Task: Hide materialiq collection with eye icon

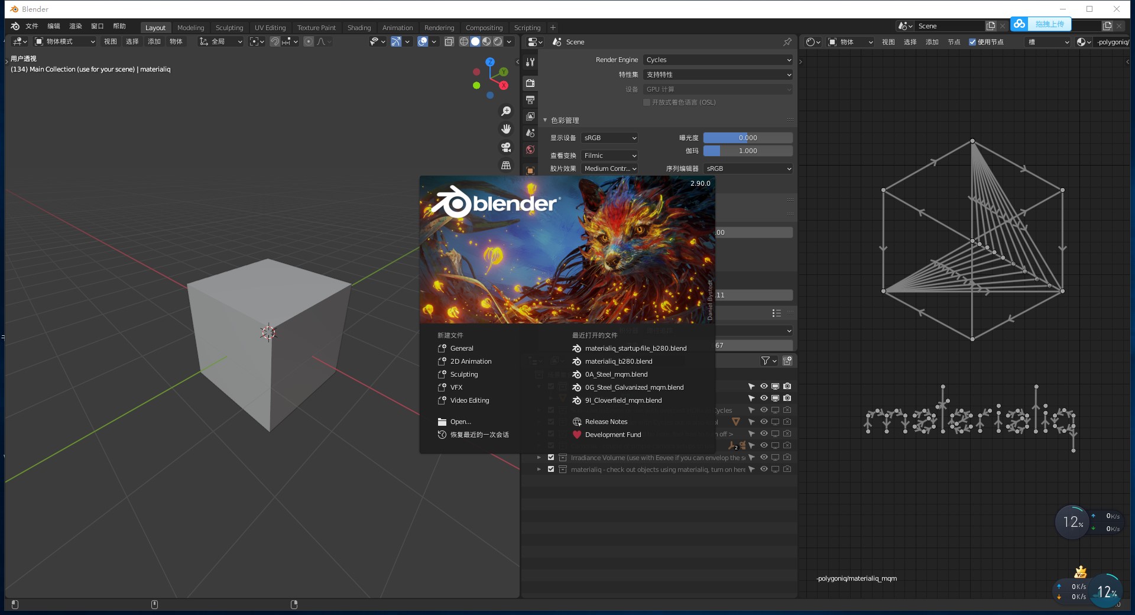Action: (x=764, y=469)
